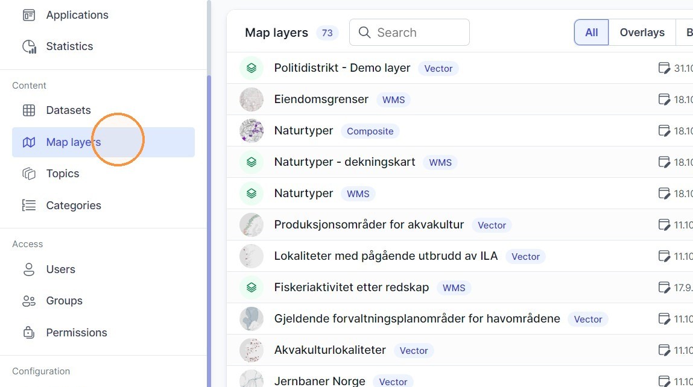Viewport: 693px width, 387px height.
Task: Click the edited-date icon on Gjeldende forvaltningsplanområder row
Action: [664, 319]
